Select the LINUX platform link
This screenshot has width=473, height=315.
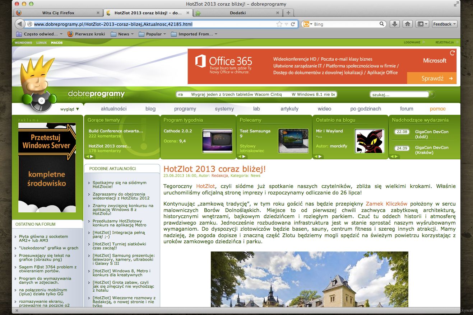[x=41, y=43]
